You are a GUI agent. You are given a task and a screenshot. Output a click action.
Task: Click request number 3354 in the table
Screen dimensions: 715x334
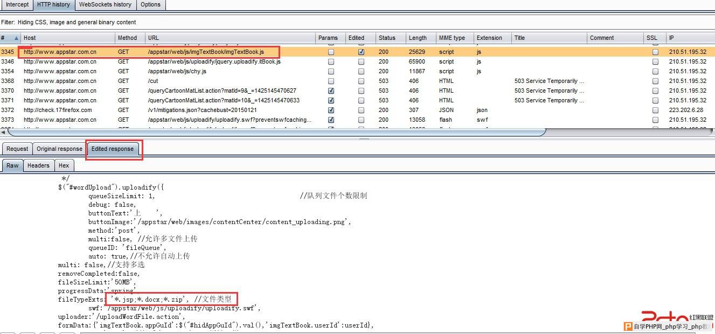(8, 71)
